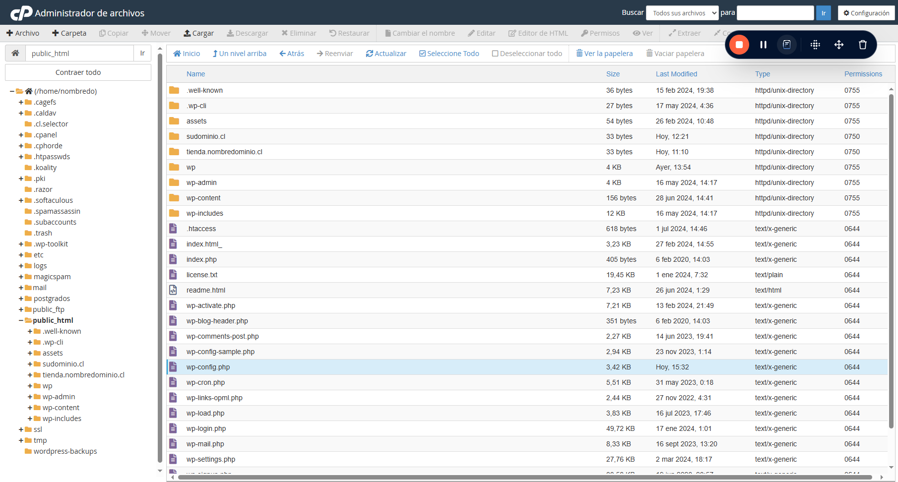Screen dimensions: 898x482
Task: Click the Atrás navigation button
Action: [x=292, y=54]
